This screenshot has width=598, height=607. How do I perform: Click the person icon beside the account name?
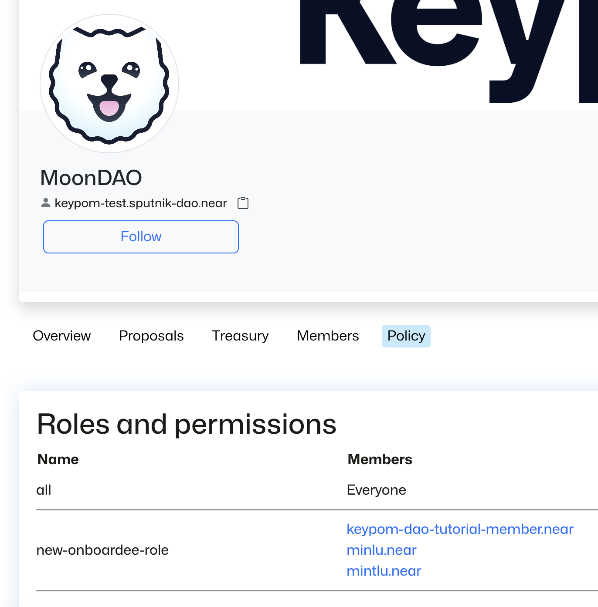tap(45, 203)
